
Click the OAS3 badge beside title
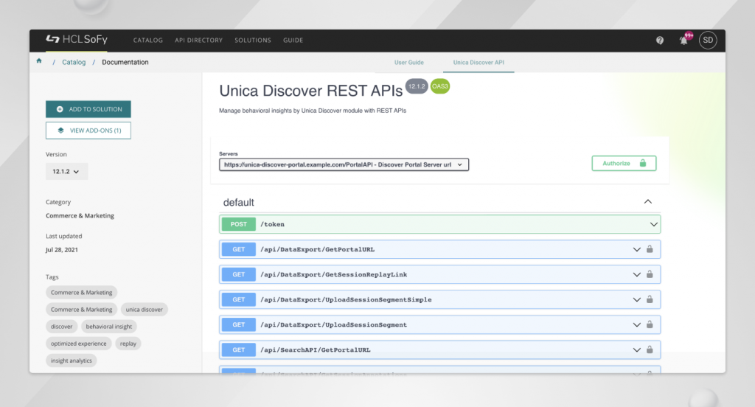439,86
